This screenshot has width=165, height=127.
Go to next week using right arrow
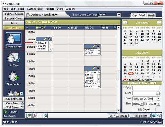tap(115, 27)
